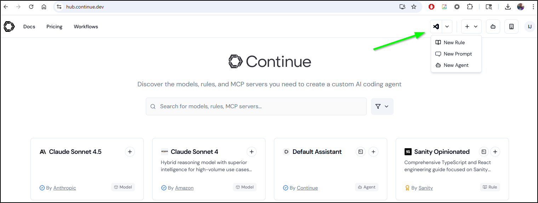The image size is (538, 203).
Task: Click the Continue hexagon logo in navbar
Action: 9,27
